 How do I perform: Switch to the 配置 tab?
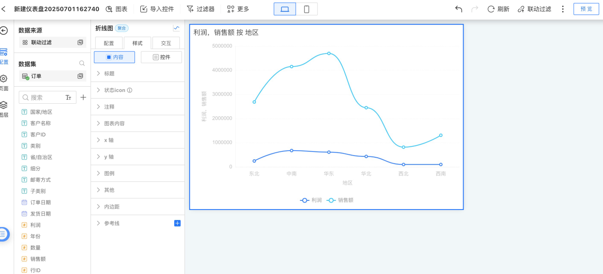click(109, 43)
